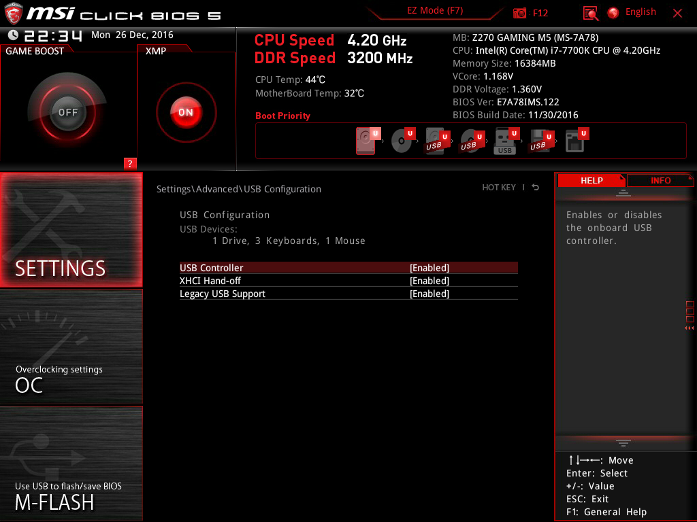Click the date Mon 26 Dec, 2016
Image resolution: width=697 pixels, height=522 pixels.
click(x=132, y=35)
